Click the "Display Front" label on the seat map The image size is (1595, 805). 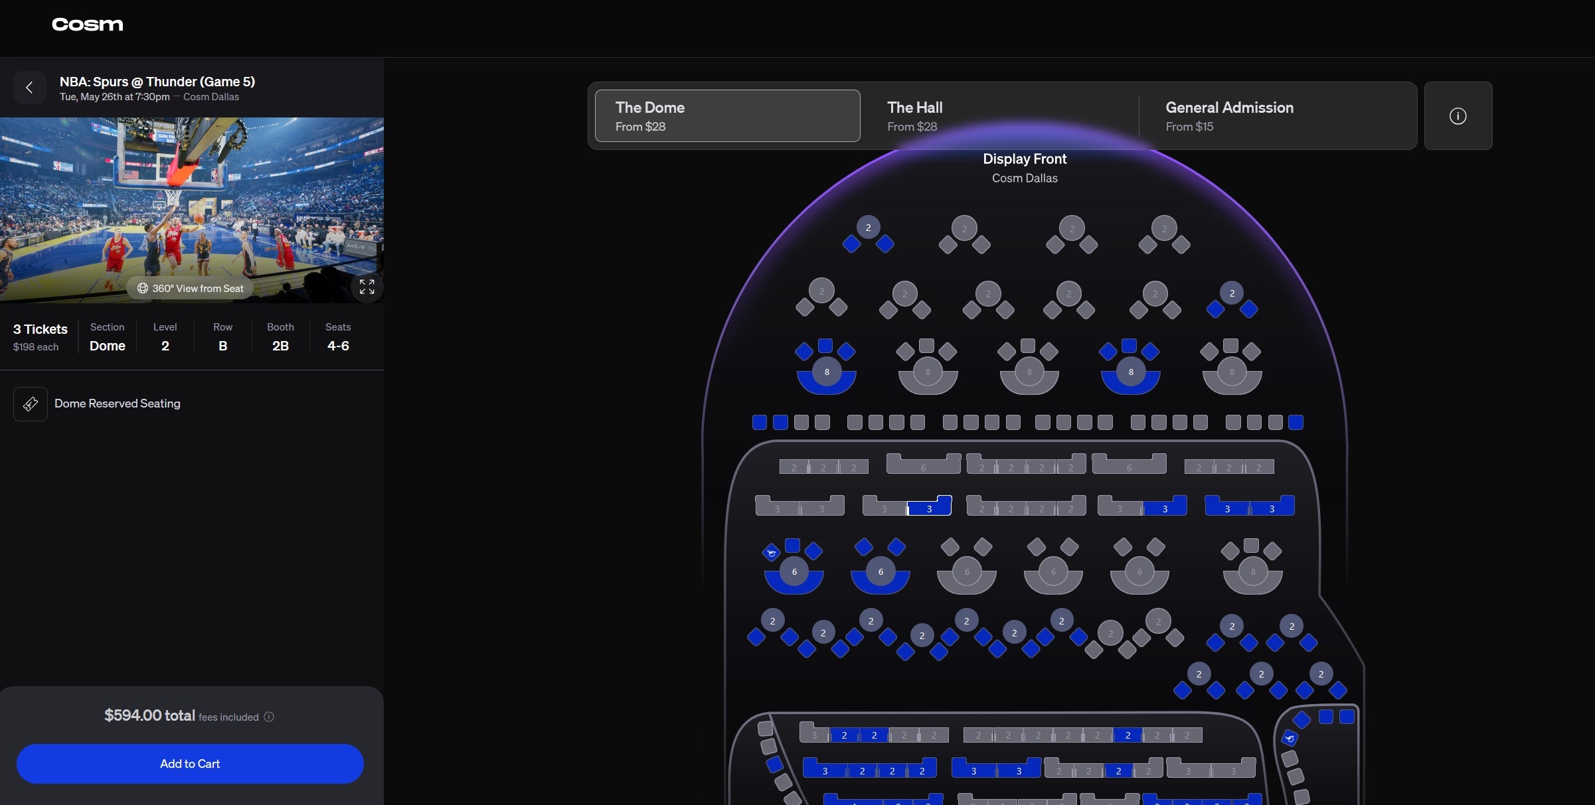pyautogui.click(x=1025, y=159)
